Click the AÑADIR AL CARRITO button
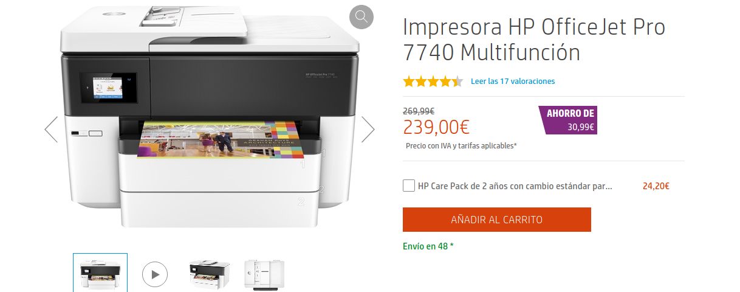The image size is (740, 292). [x=497, y=220]
